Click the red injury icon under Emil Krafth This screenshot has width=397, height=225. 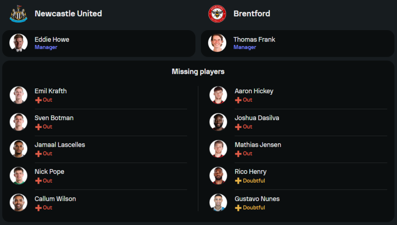point(39,100)
